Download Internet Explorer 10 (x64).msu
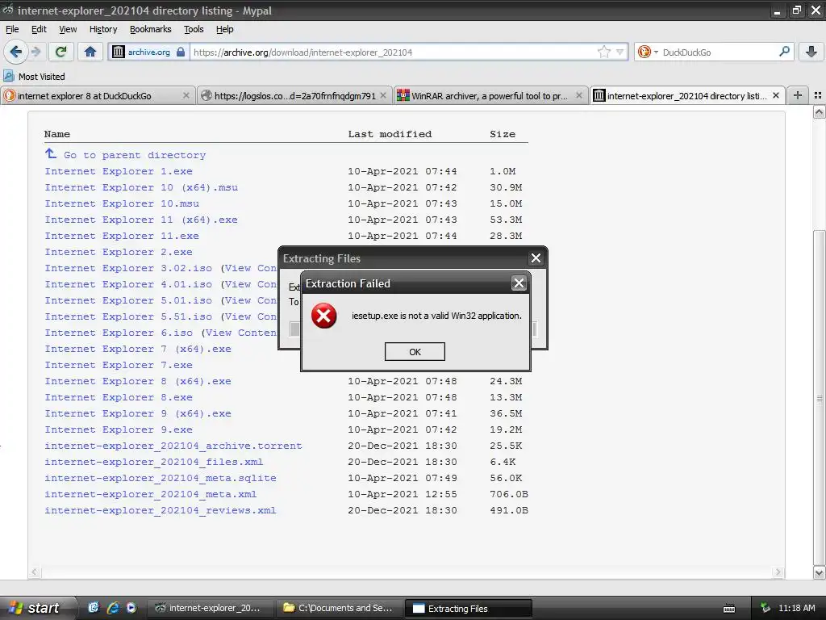This screenshot has width=826, height=620. pos(141,187)
